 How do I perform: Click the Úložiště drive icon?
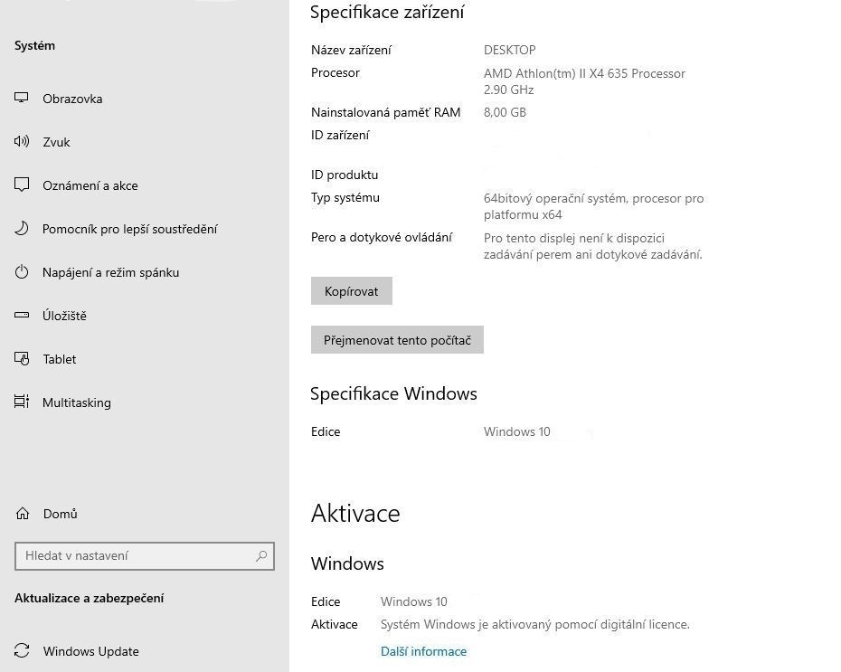click(x=22, y=316)
